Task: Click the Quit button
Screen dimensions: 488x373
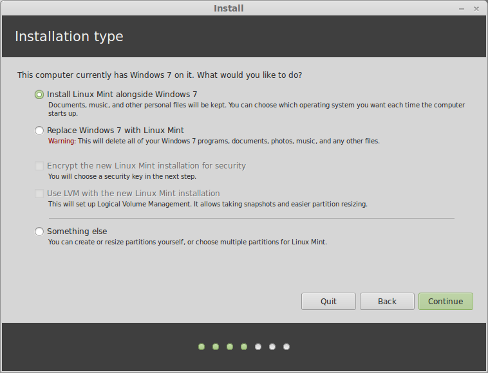Action: (x=328, y=301)
